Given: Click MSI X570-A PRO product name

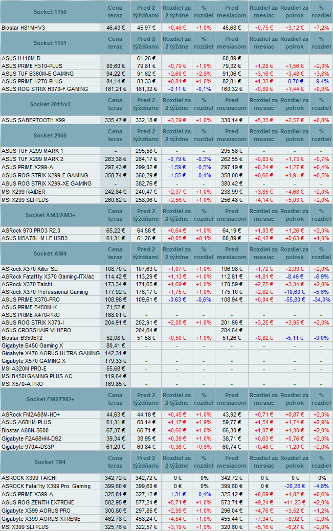Looking at the screenshot, I should tap(22, 384).
